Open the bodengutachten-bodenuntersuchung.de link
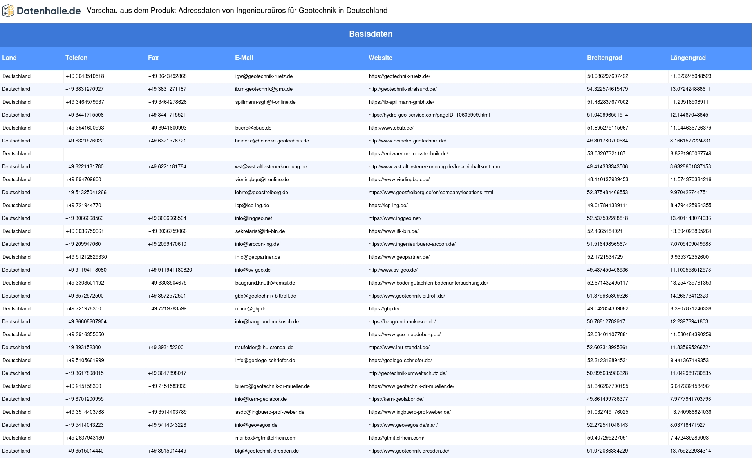752x458 pixels. tap(428, 283)
